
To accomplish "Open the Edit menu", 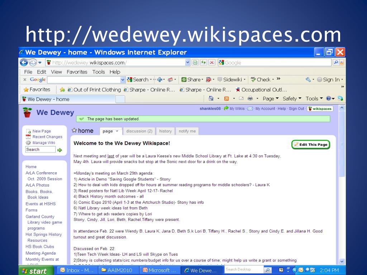I will pyautogui.click(x=42, y=72).
